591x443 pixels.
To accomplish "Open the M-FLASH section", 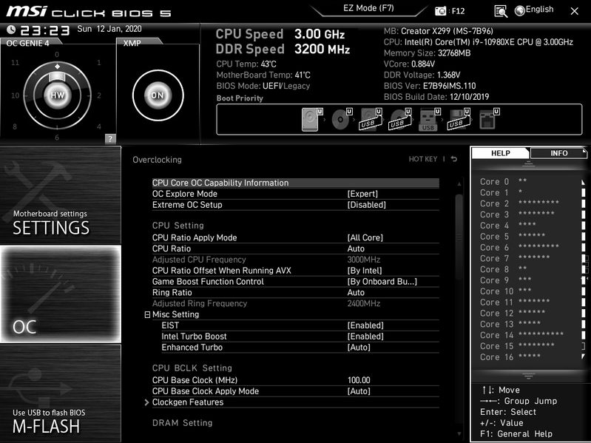I will pyautogui.click(x=61, y=393).
